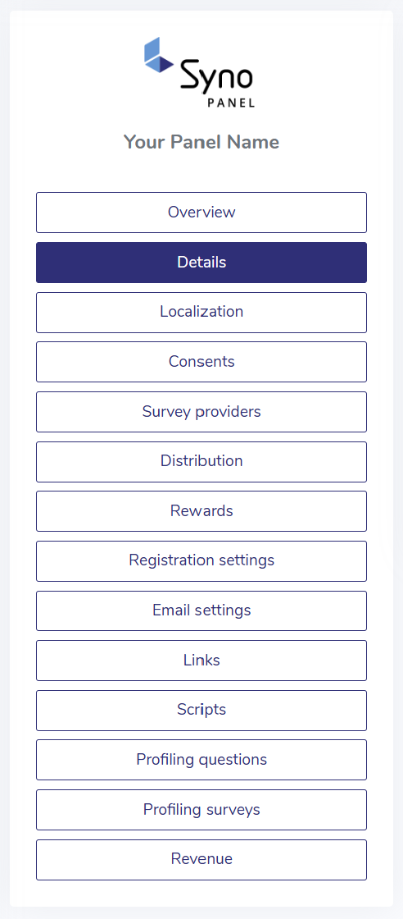Navigate to Survey providers
The image size is (403, 919).
pos(201,412)
